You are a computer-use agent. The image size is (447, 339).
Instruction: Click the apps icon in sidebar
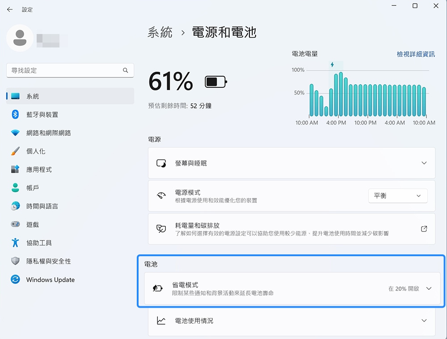tap(15, 169)
